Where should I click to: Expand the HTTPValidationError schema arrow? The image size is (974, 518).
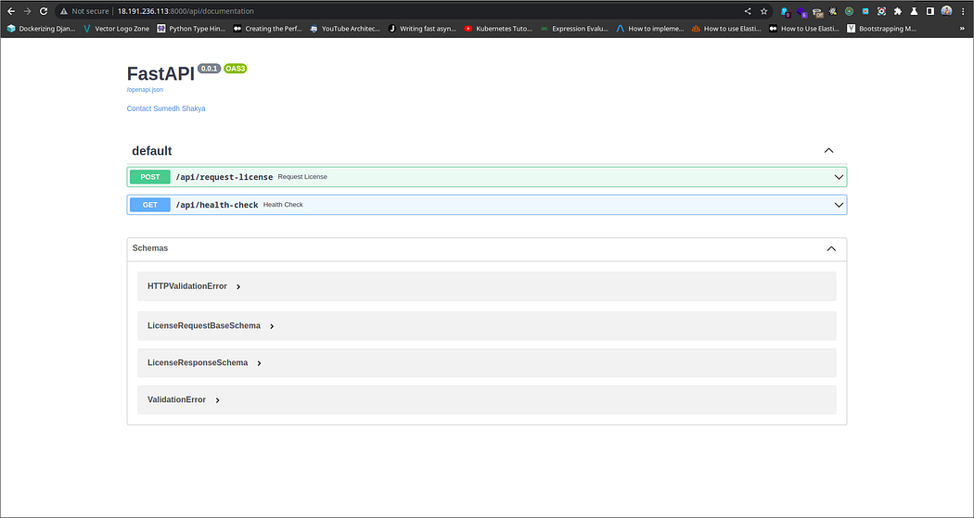click(238, 287)
